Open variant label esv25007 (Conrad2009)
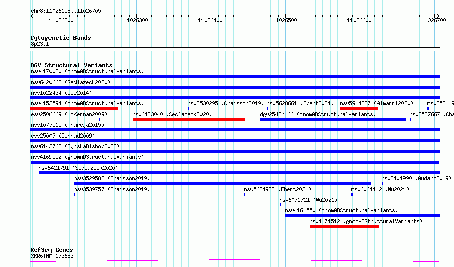Image resolution: width=454 pixels, height=267 pixels. pos(63,136)
